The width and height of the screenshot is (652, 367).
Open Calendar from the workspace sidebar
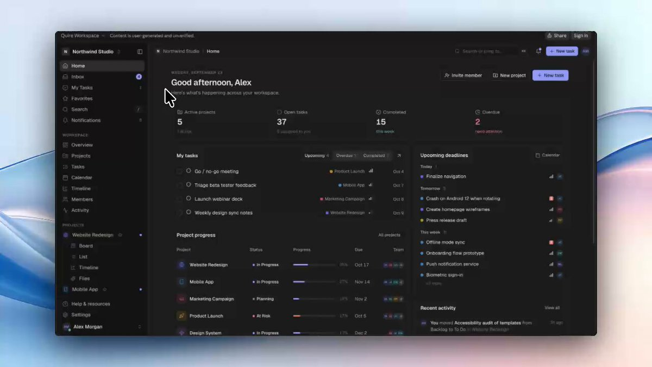click(x=102, y=178)
